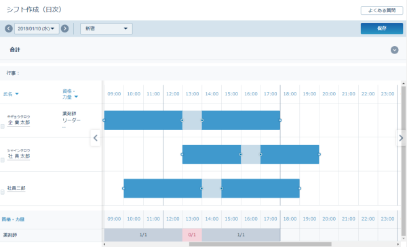Go to next day with right arrow icon
The height and width of the screenshot is (247, 407).
click(64, 28)
